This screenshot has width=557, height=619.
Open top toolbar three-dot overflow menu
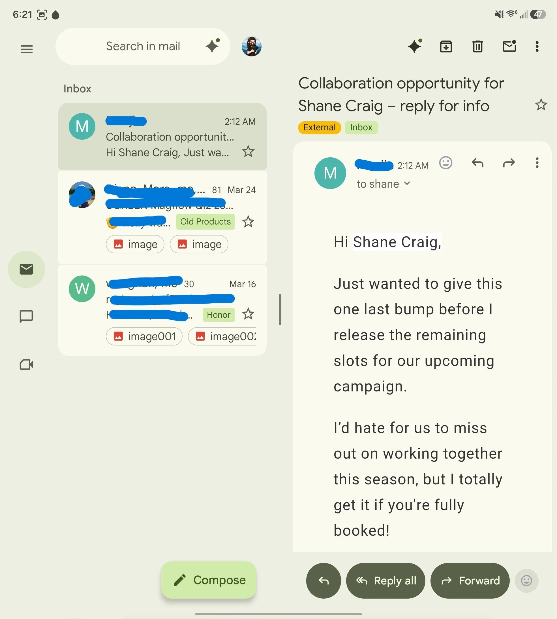pyautogui.click(x=537, y=46)
